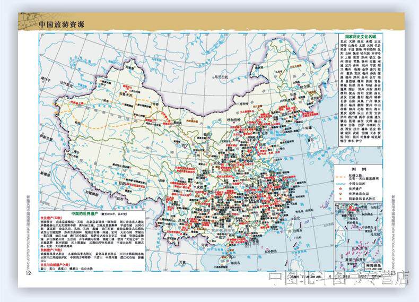The width and height of the screenshot is (419, 302).
Task: Click the 中国的世界遗产 green heading
Action: pos(85,214)
